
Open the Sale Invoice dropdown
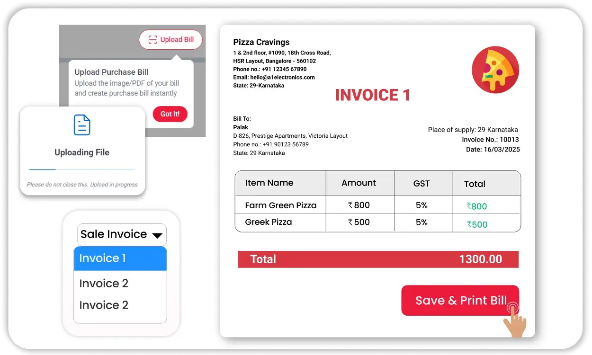(122, 234)
